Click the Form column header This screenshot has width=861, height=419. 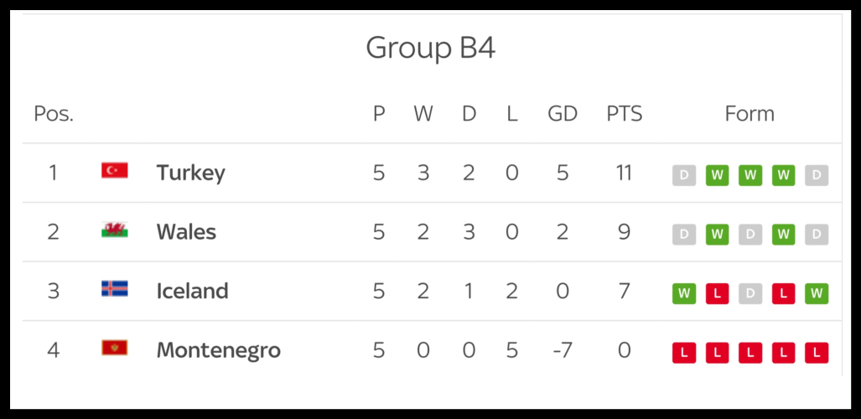pyautogui.click(x=749, y=114)
